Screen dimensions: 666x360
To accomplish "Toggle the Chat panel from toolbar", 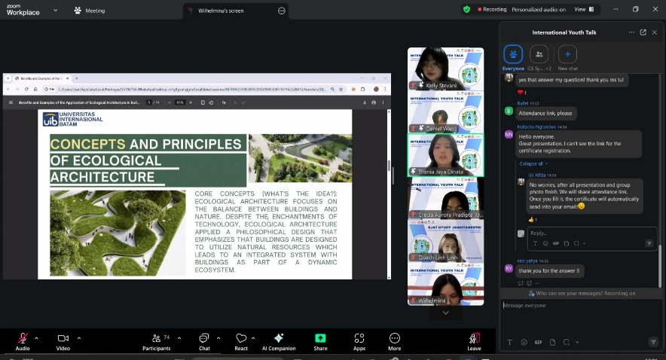I will coord(204,338).
